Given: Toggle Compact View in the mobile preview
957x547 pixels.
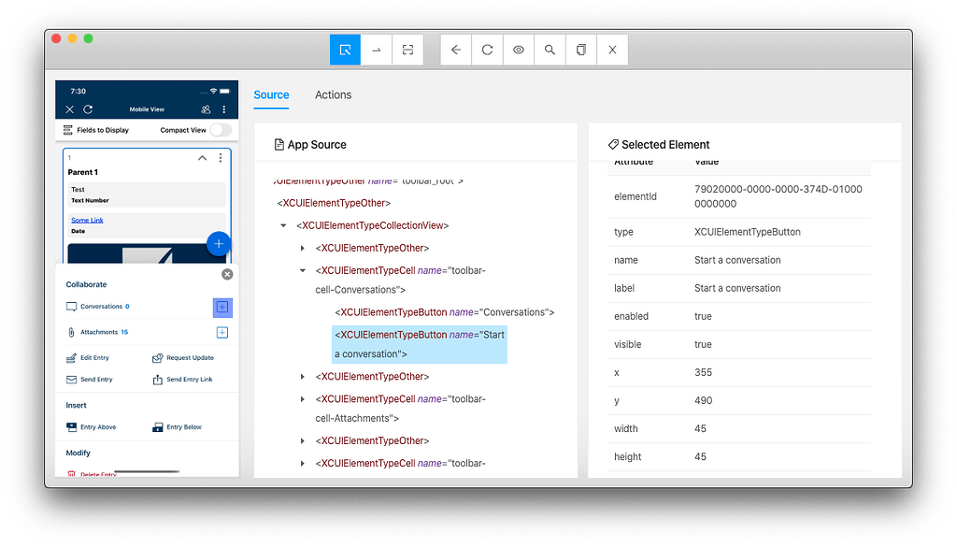Looking at the screenshot, I should point(221,130).
